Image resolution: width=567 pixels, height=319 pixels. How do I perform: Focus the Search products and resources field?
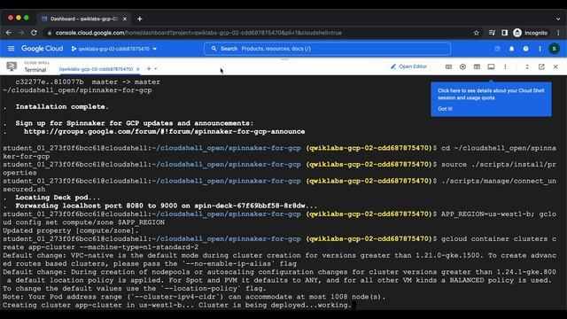pos(327,49)
